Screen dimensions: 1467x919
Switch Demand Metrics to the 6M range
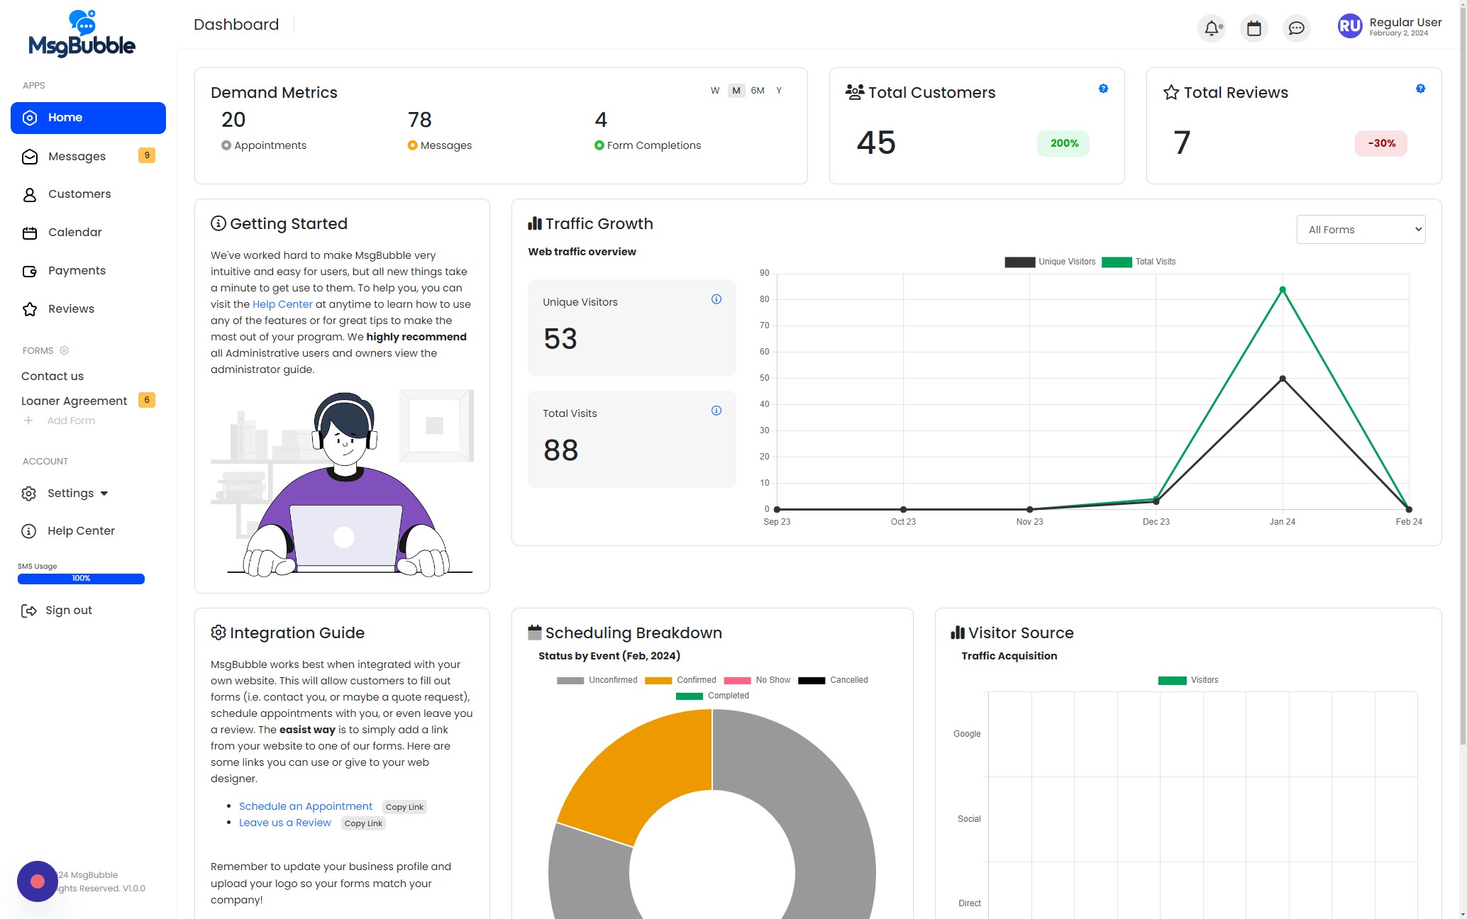tap(757, 91)
